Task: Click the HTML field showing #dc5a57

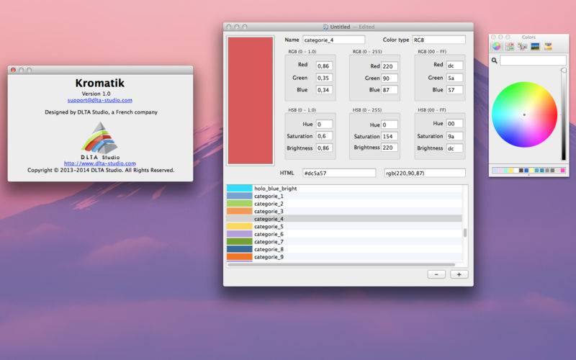Action: click(x=339, y=173)
